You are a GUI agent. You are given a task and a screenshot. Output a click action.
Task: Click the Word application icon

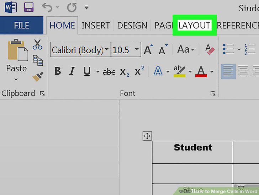11,7
